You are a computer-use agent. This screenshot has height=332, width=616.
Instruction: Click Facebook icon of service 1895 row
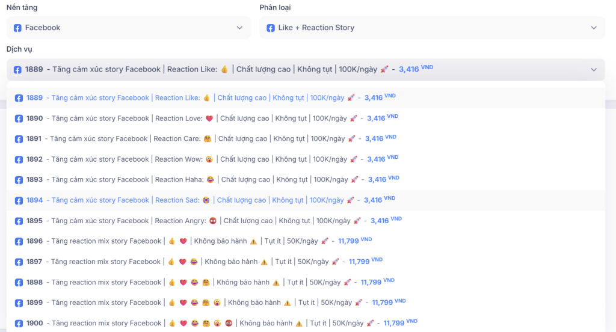coord(19,221)
